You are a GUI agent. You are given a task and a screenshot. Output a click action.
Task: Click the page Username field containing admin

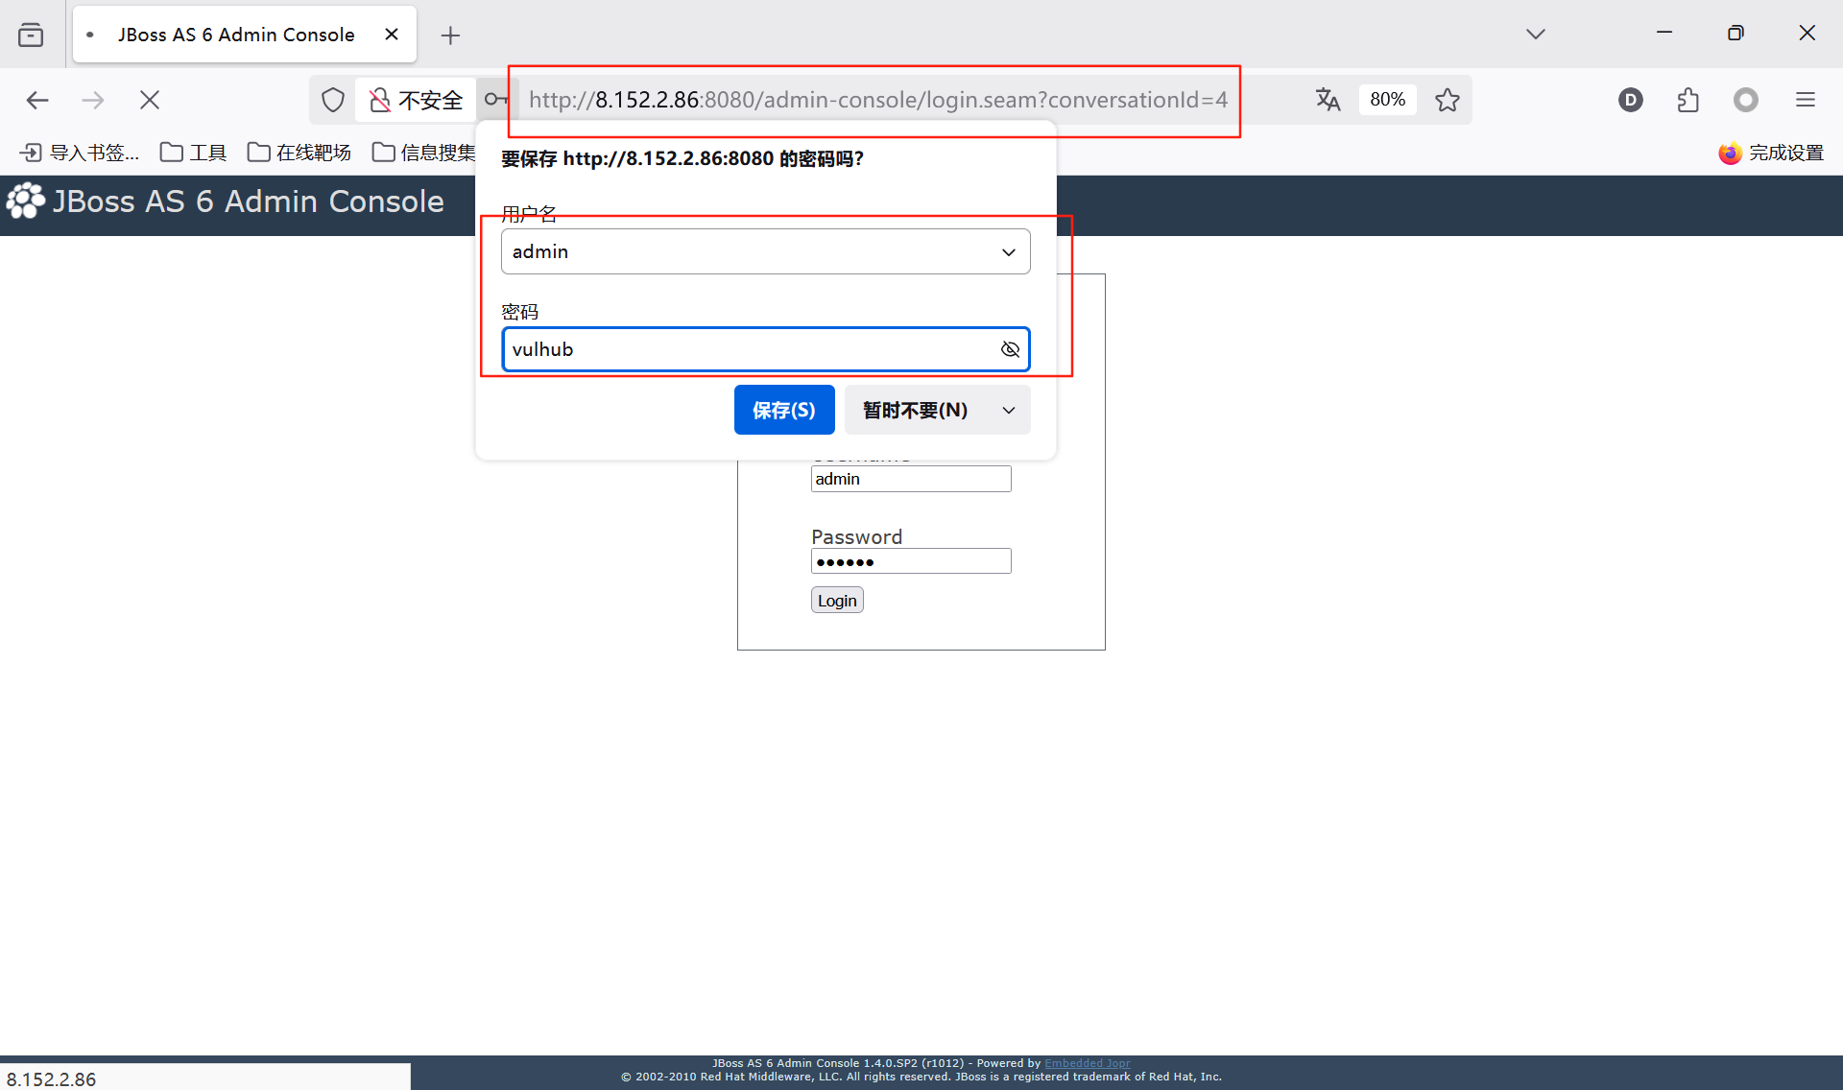(911, 479)
